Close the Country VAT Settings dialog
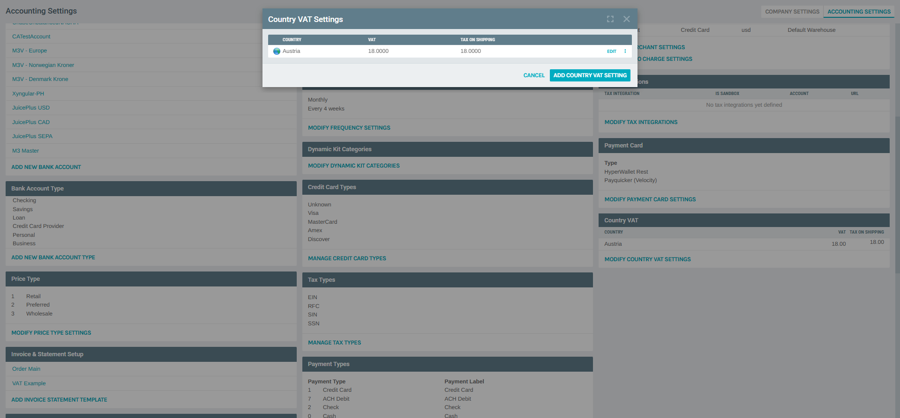 coord(626,19)
